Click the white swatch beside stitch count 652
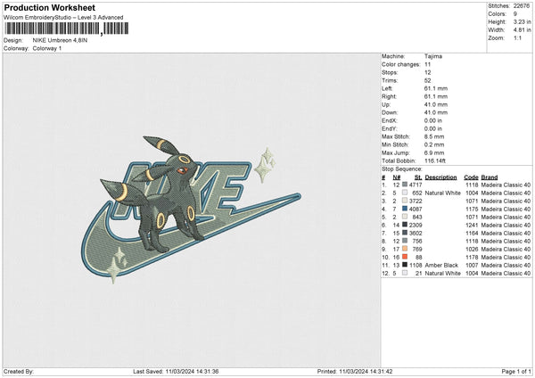The height and width of the screenshot is (378, 535). [405, 193]
